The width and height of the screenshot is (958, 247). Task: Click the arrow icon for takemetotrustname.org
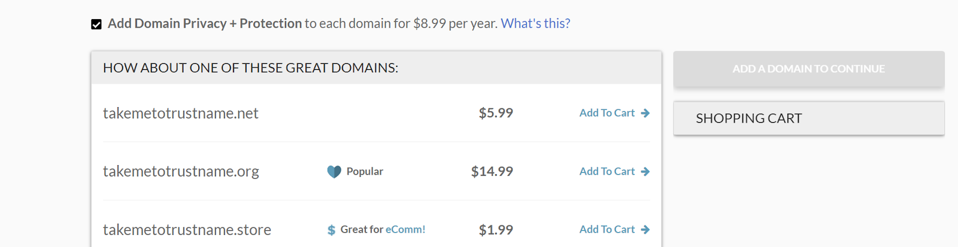tap(645, 172)
